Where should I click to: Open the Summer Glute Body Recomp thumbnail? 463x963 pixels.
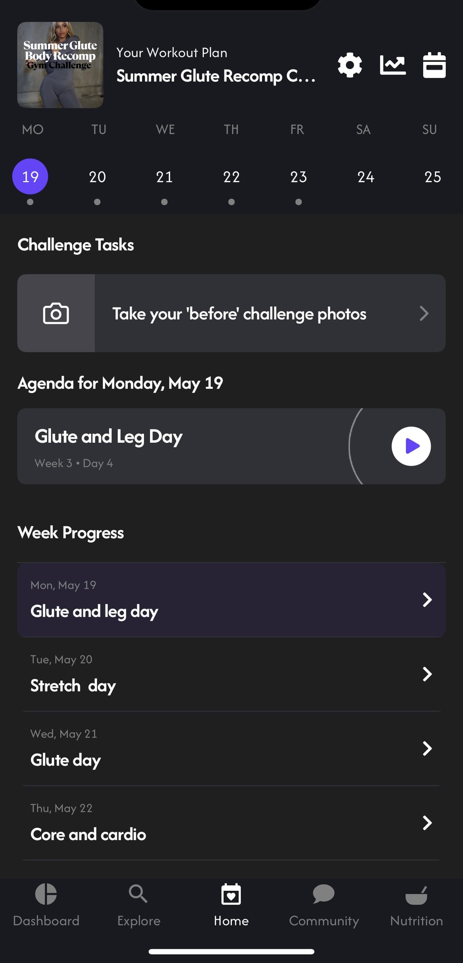[x=60, y=65]
